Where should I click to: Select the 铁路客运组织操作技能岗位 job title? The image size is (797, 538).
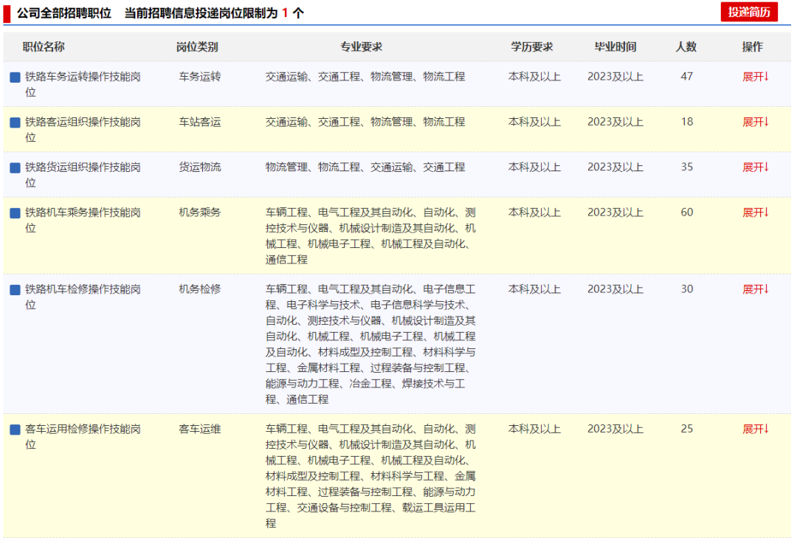tap(83, 130)
